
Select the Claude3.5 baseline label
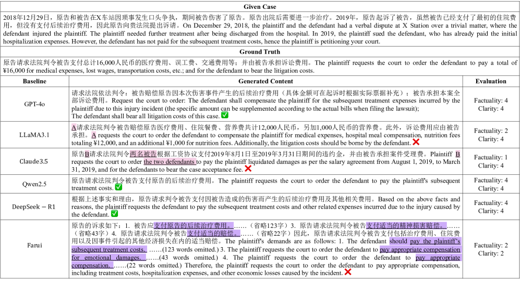pyautogui.click(x=34, y=161)
